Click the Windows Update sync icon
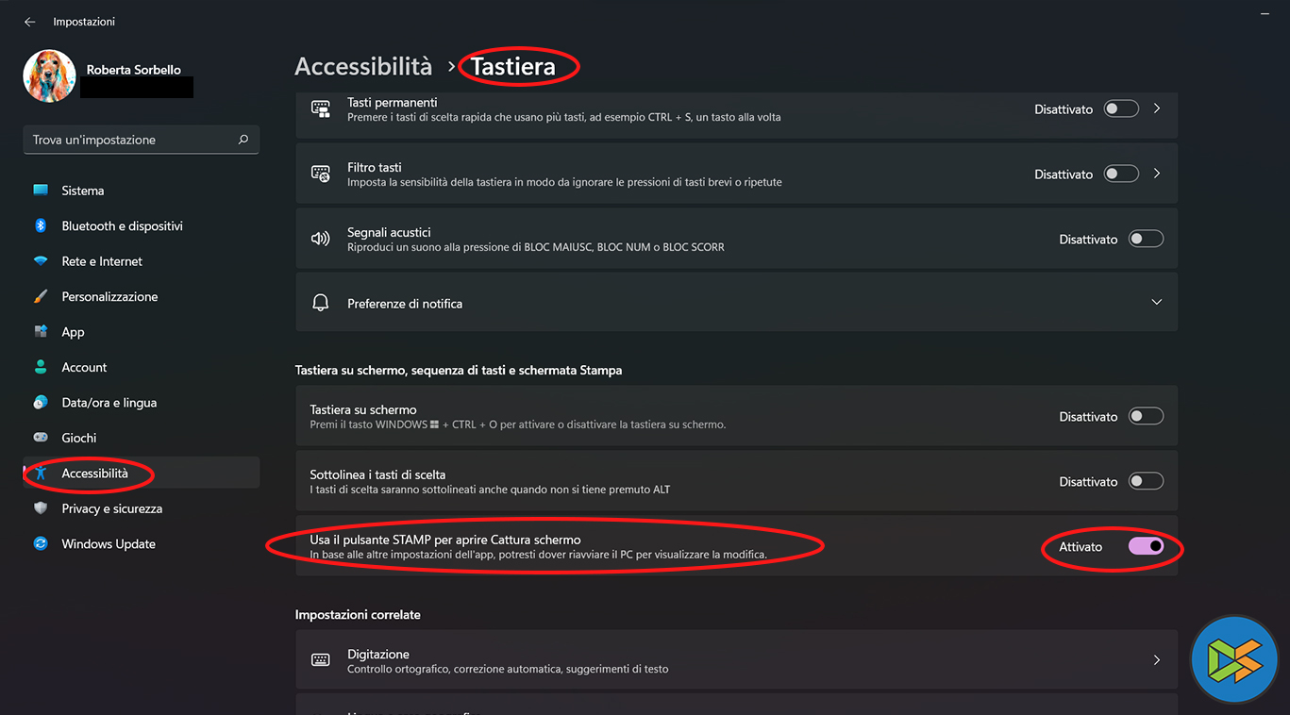The image size is (1290, 715). (x=41, y=543)
